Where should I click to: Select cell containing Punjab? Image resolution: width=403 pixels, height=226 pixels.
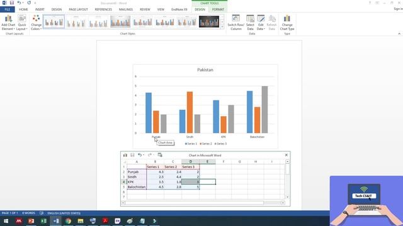tap(137, 172)
